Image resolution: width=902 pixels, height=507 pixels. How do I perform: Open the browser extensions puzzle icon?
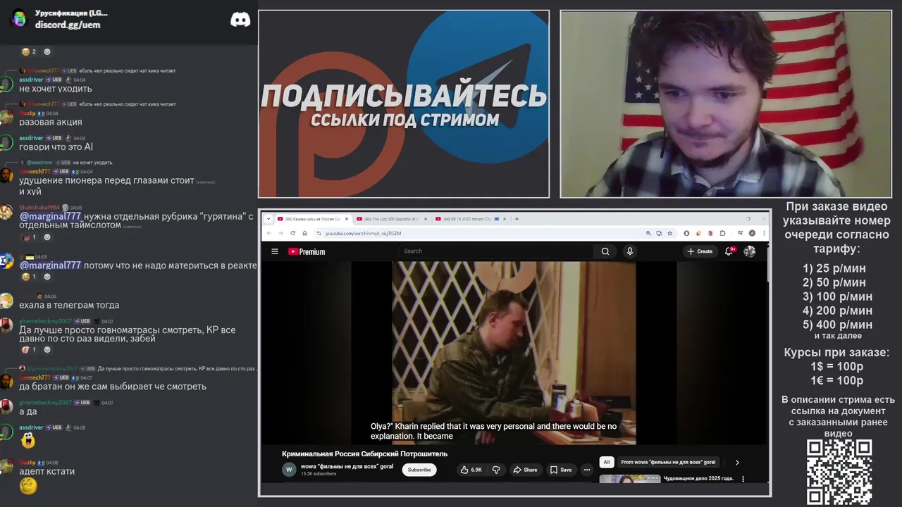pos(722,233)
